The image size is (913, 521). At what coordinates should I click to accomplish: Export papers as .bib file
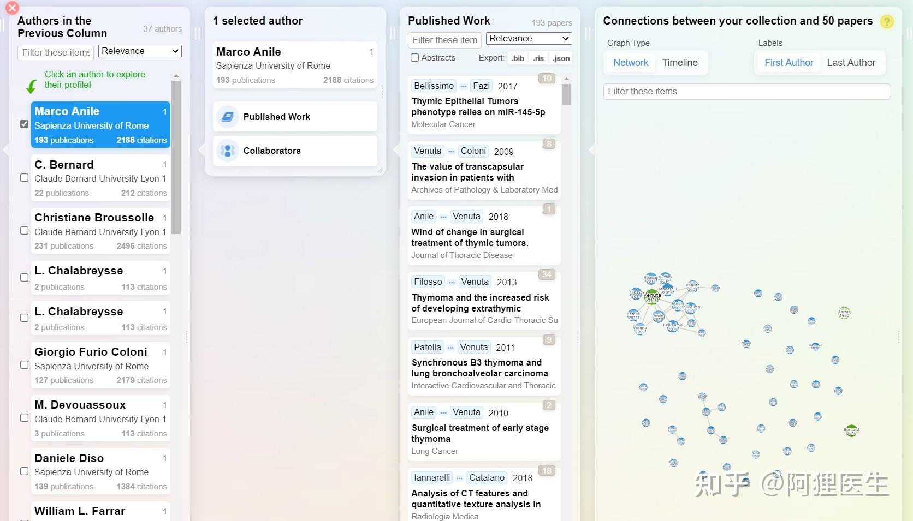pyautogui.click(x=518, y=58)
